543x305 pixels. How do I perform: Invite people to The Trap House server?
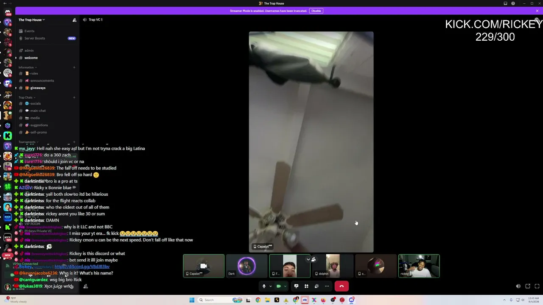[x=74, y=20]
